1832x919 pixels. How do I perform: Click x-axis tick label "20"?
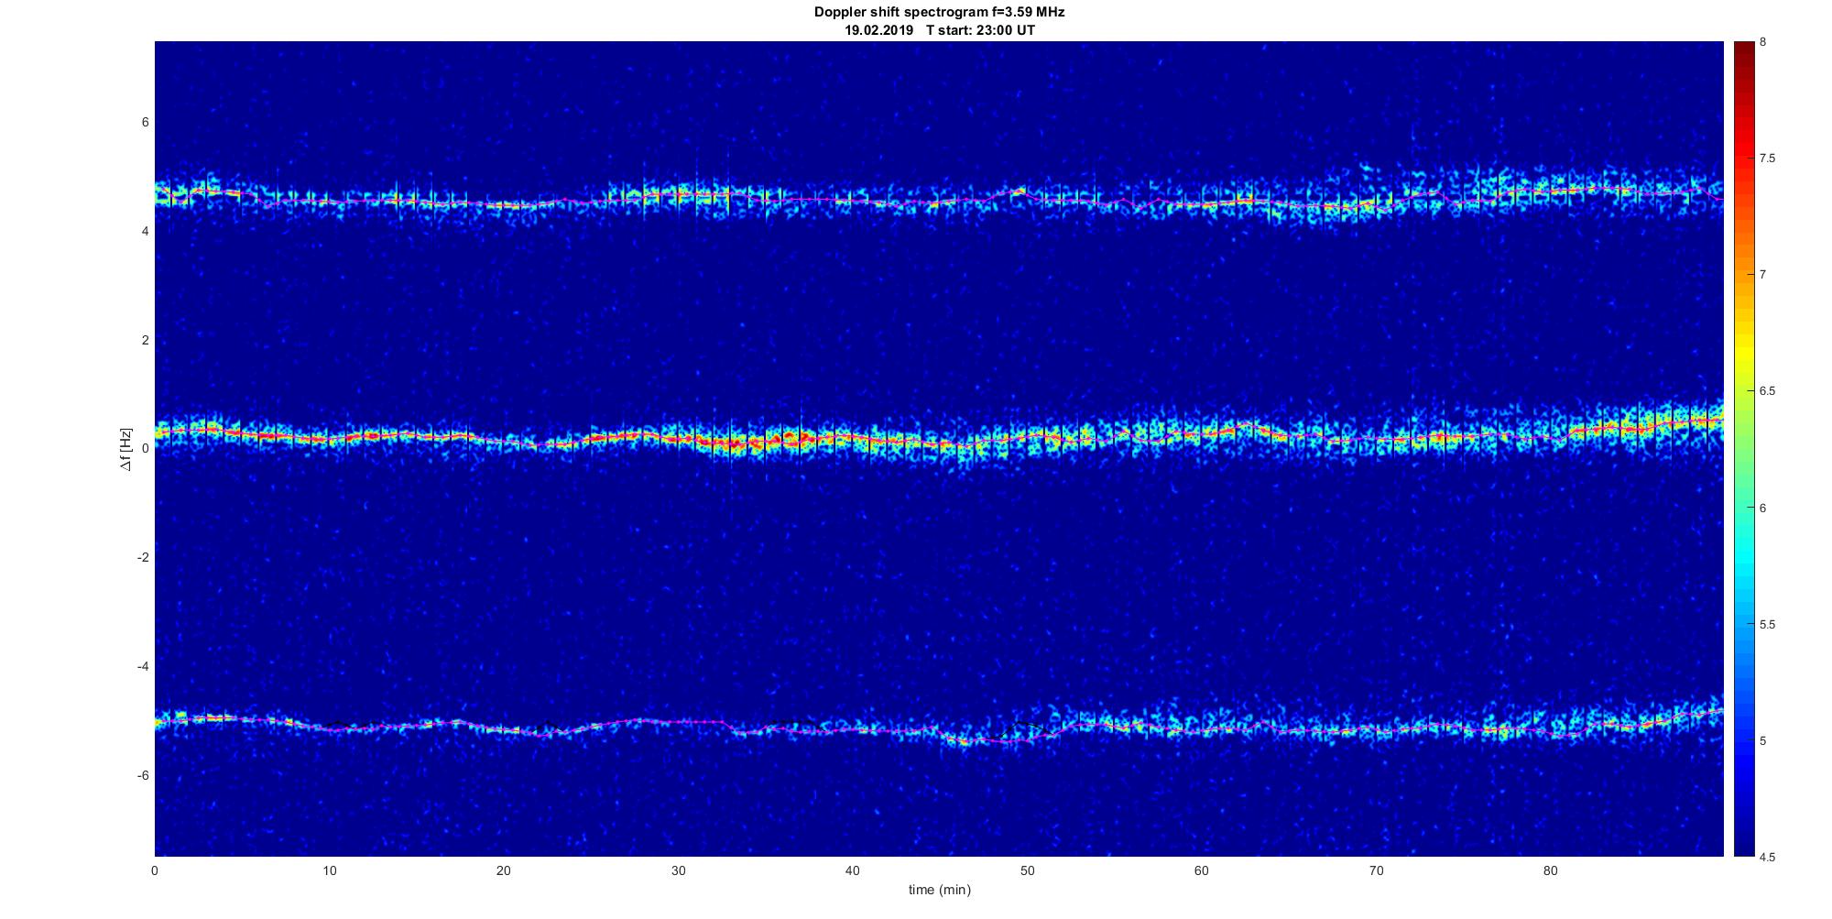click(504, 870)
